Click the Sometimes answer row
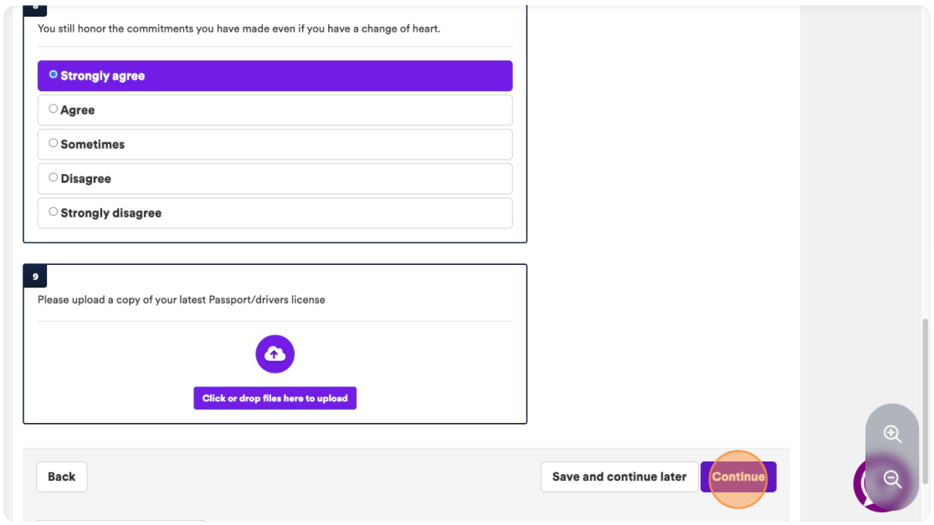Viewport: 934px width, 525px height. coord(275,145)
